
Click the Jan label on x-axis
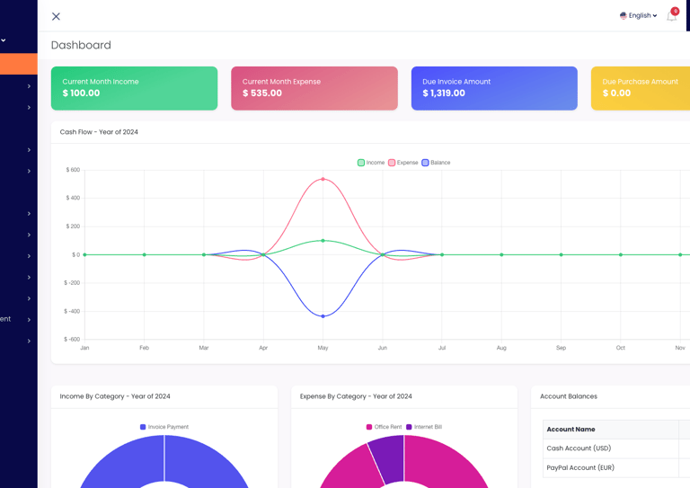coord(84,348)
